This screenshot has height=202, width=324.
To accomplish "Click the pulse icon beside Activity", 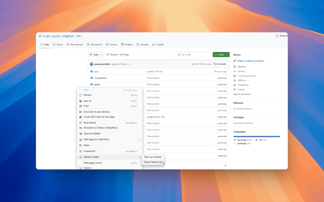I will (x=235, y=71).
